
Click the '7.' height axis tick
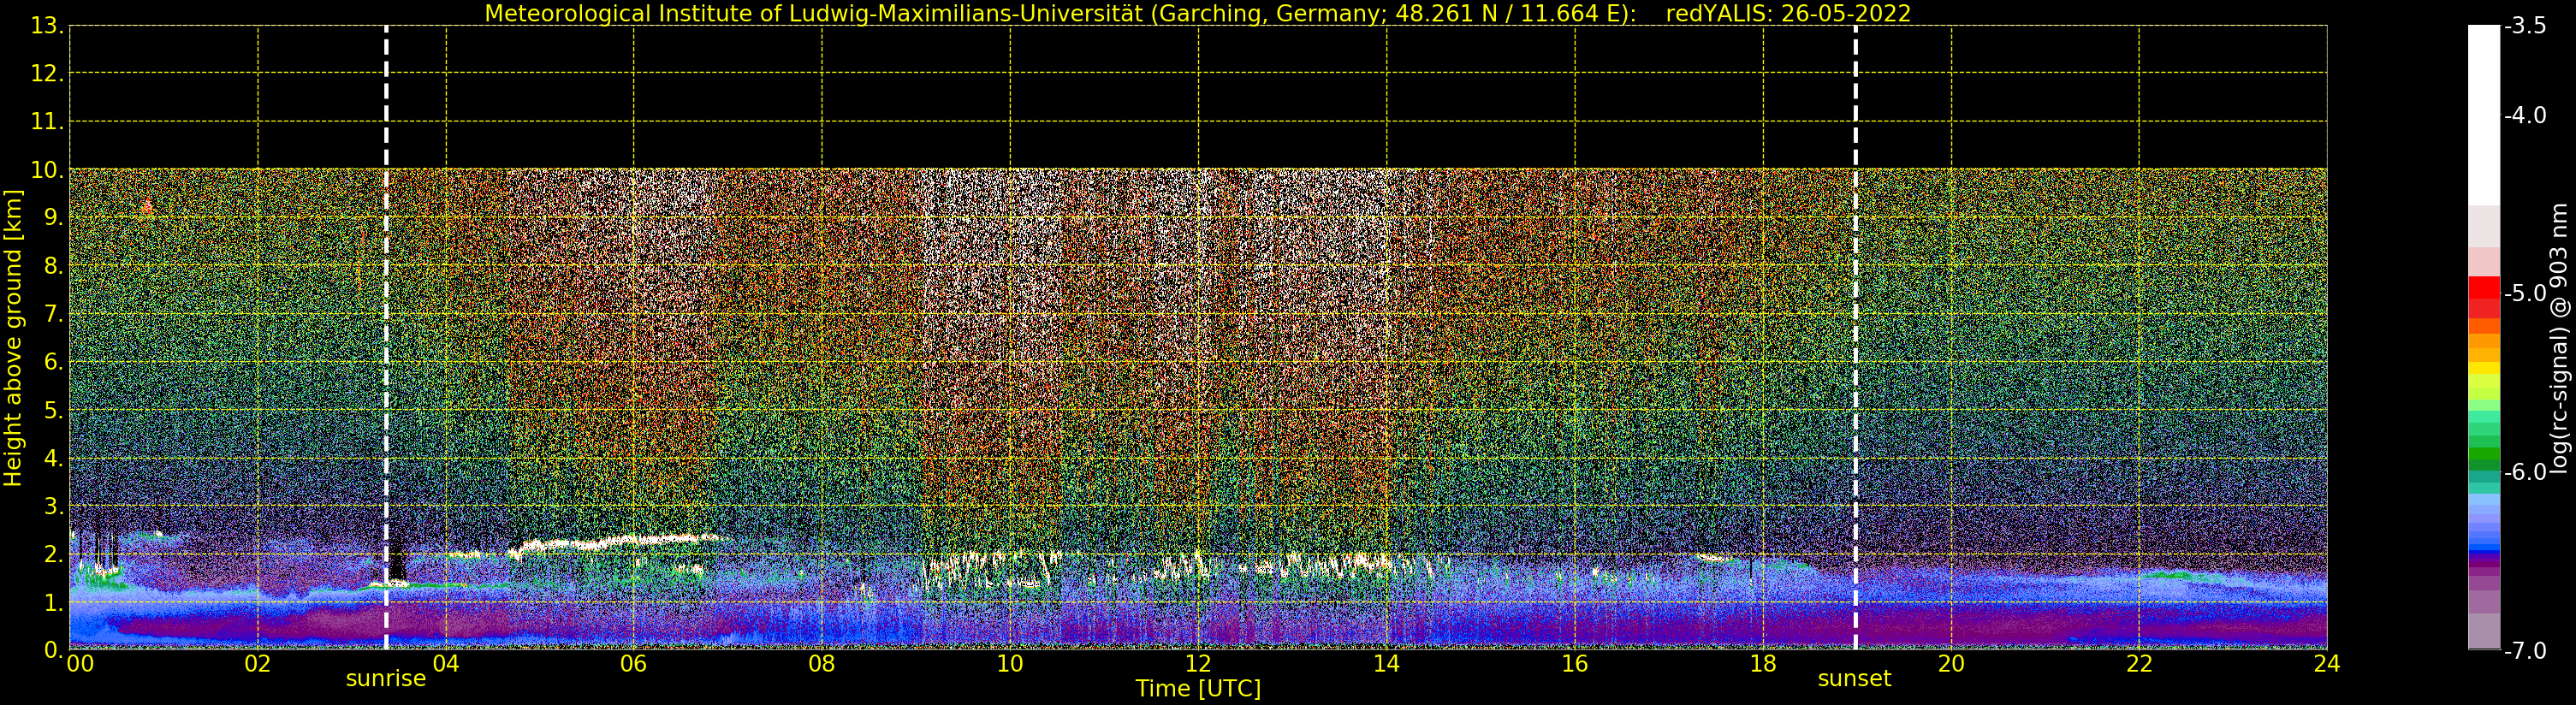point(54,313)
